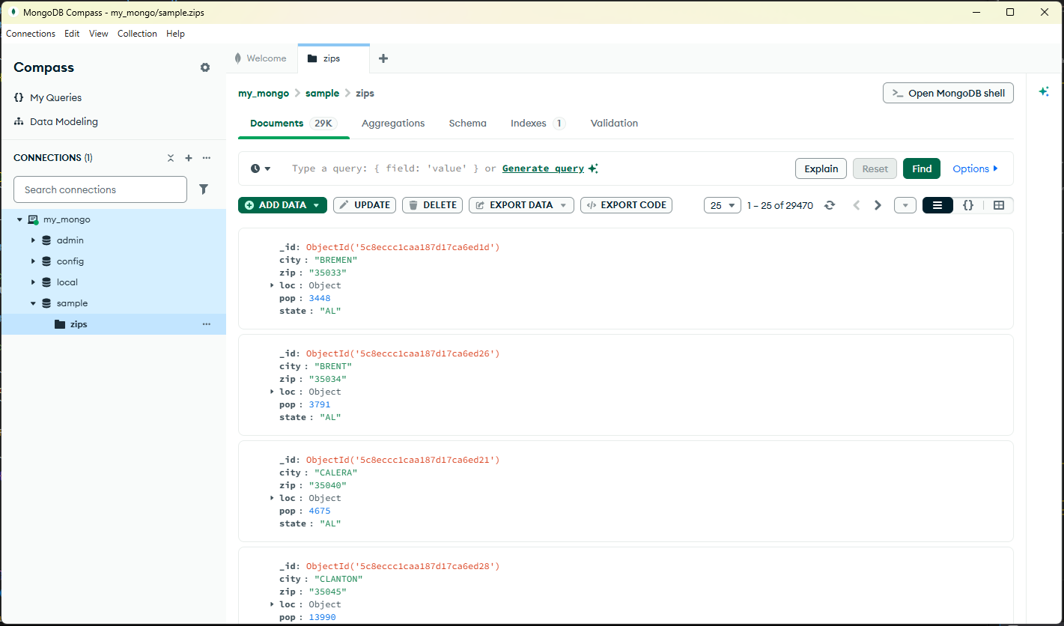Refresh the documents list
Viewport: 1064px width, 626px height.
coord(830,204)
